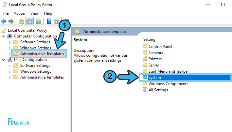Select the Control Panel entry text
Screen dimensions: 232x132
pyautogui.click(x=160, y=47)
